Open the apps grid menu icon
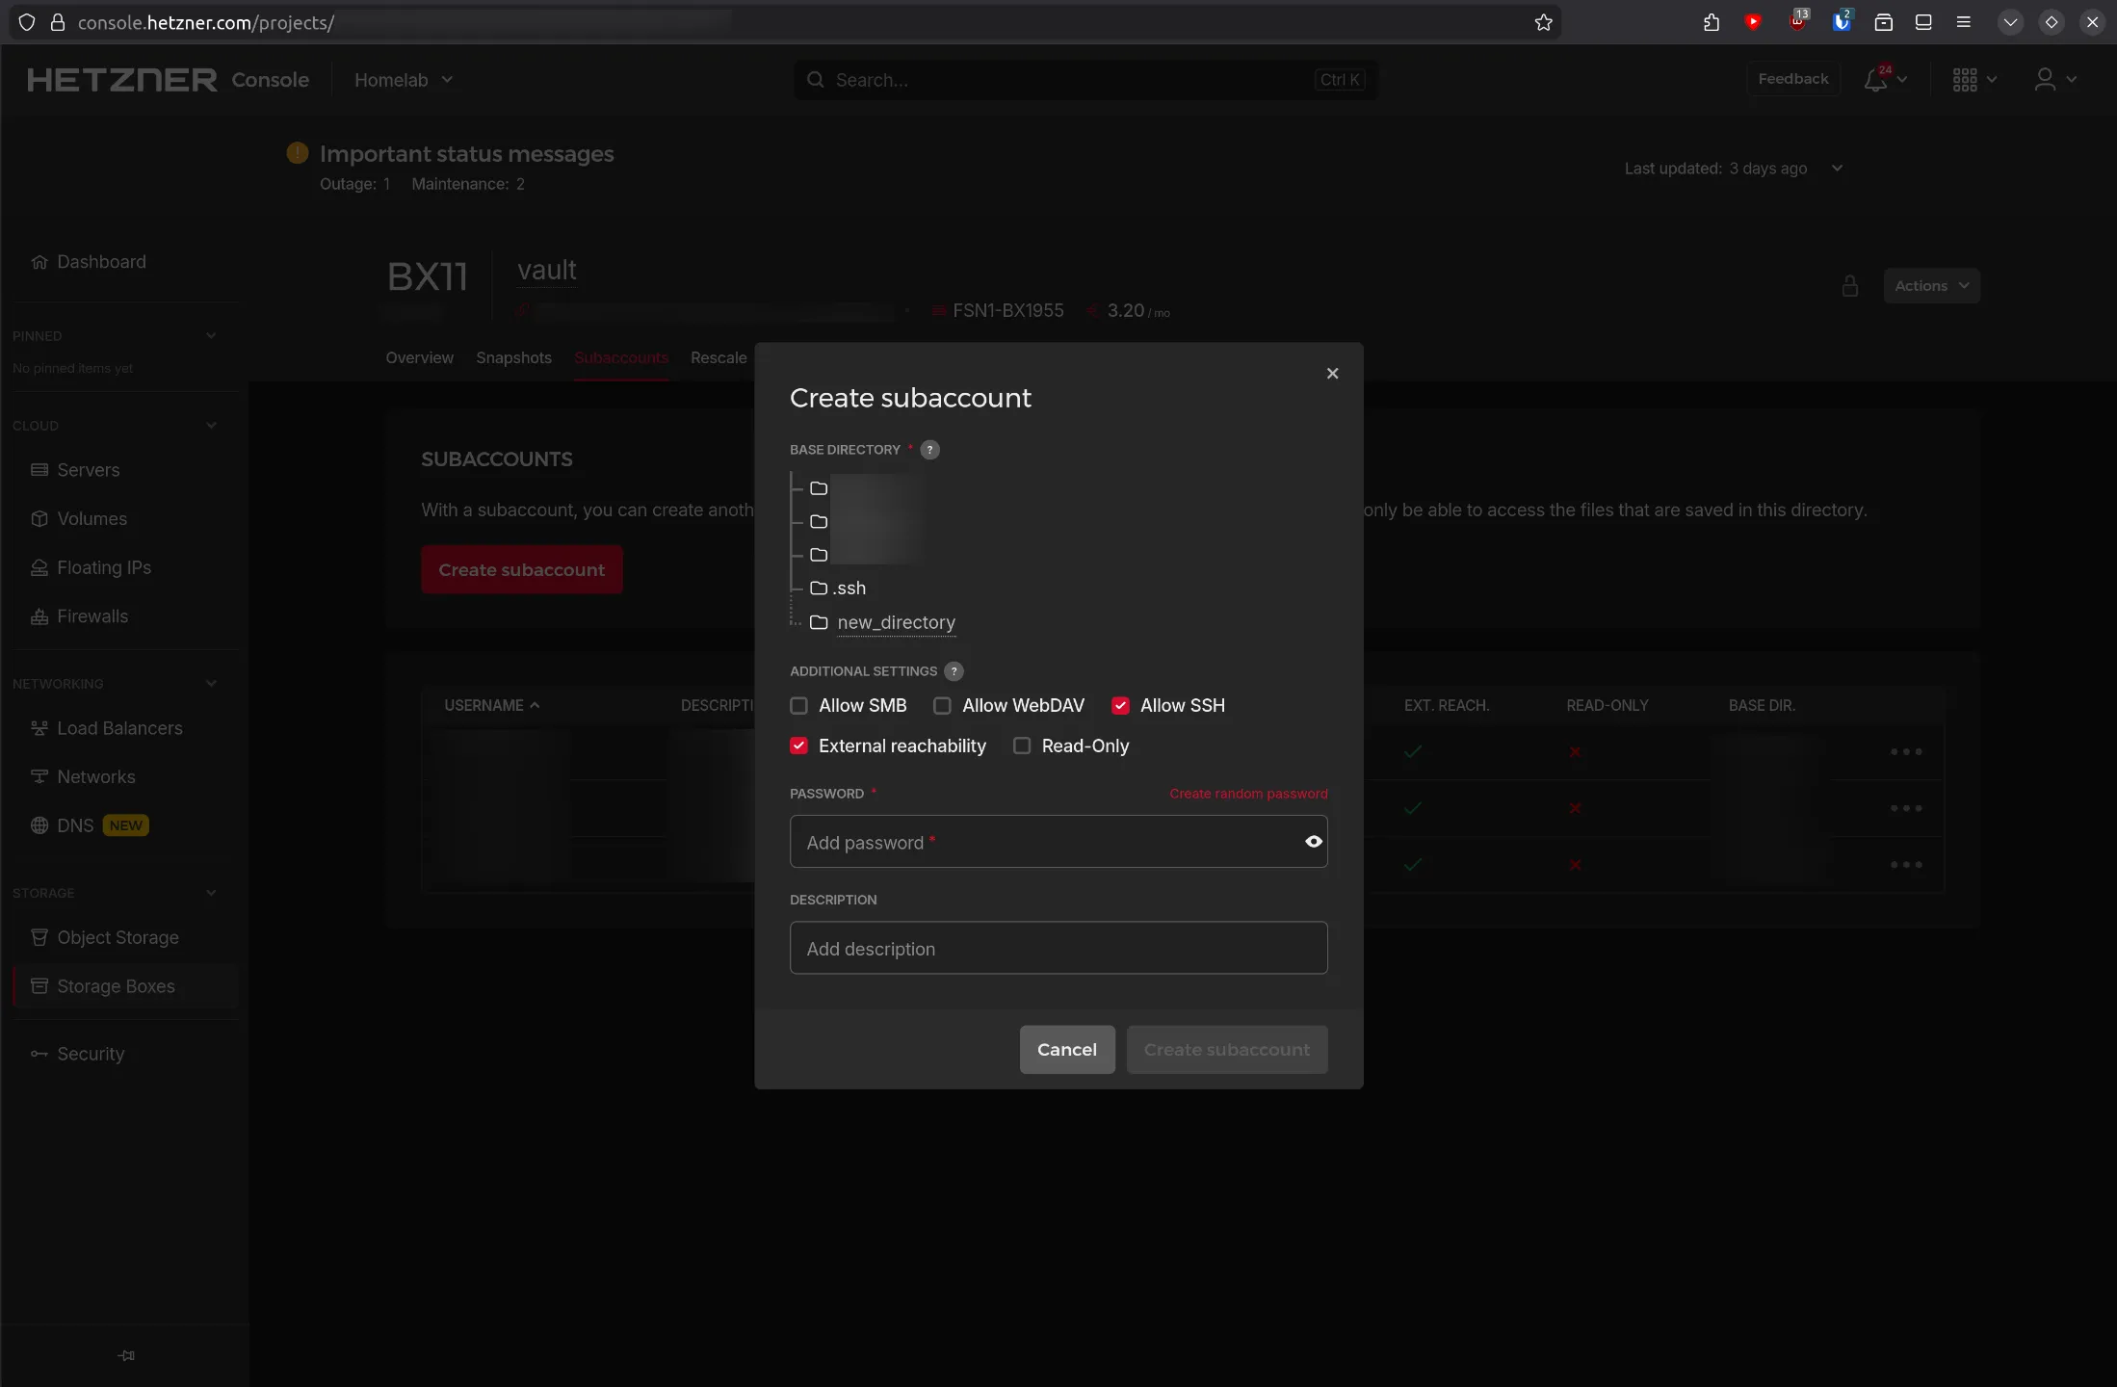This screenshot has height=1387, width=2117. coord(1965,80)
